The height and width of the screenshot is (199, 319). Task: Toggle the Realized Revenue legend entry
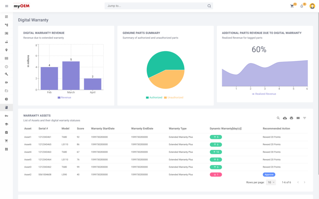(x=264, y=94)
